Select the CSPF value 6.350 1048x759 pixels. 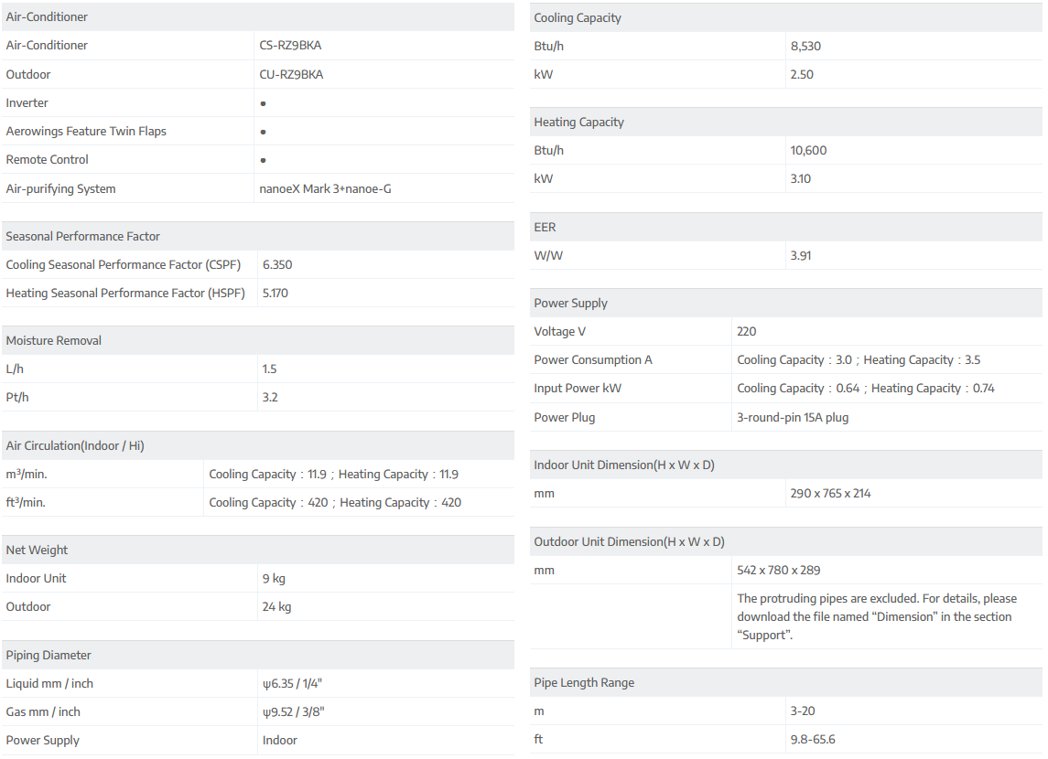click(x=277, y=264)
